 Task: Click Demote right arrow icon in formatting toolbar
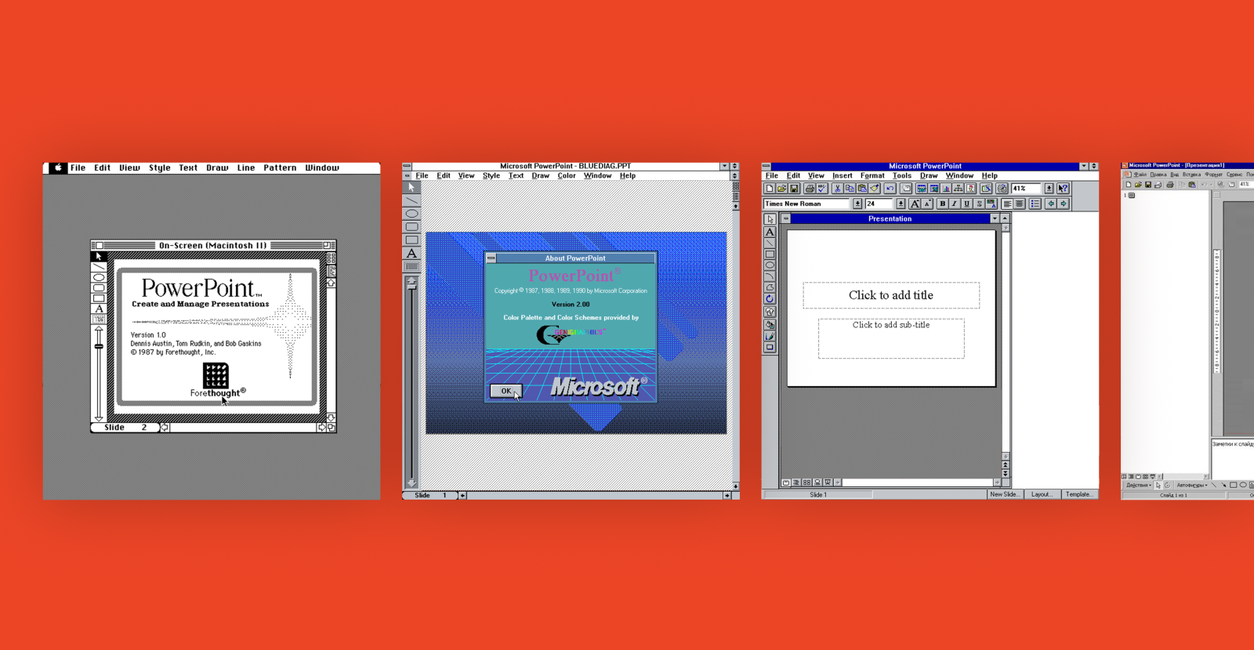click(x=1064, y=204)
